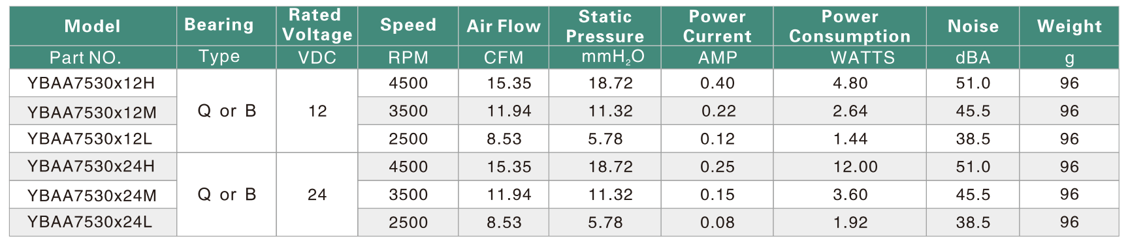
Task: Select part number YBAA7530x24L
Action: point(90,222)
